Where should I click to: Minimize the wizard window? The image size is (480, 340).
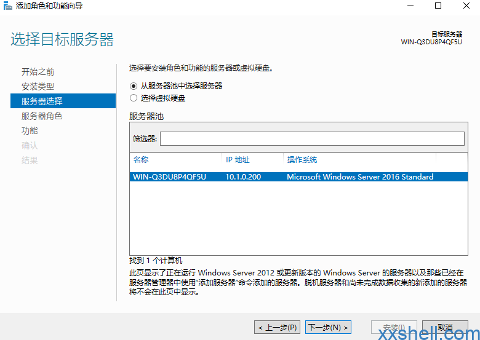(410, 6)
